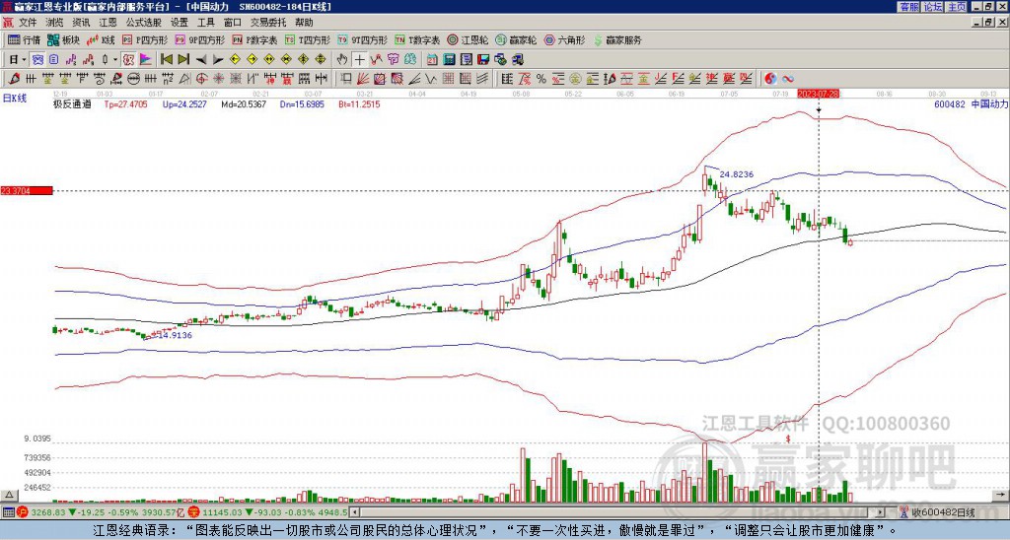Screen dimensions: 1010x540
Task: Click the 六角形 hexagon chart button
Action: point(566,40)
